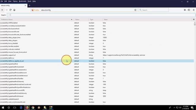Click the 'beep' soundURL value
The width and height of the screenshot is (196, 110).
coord(104,90)
